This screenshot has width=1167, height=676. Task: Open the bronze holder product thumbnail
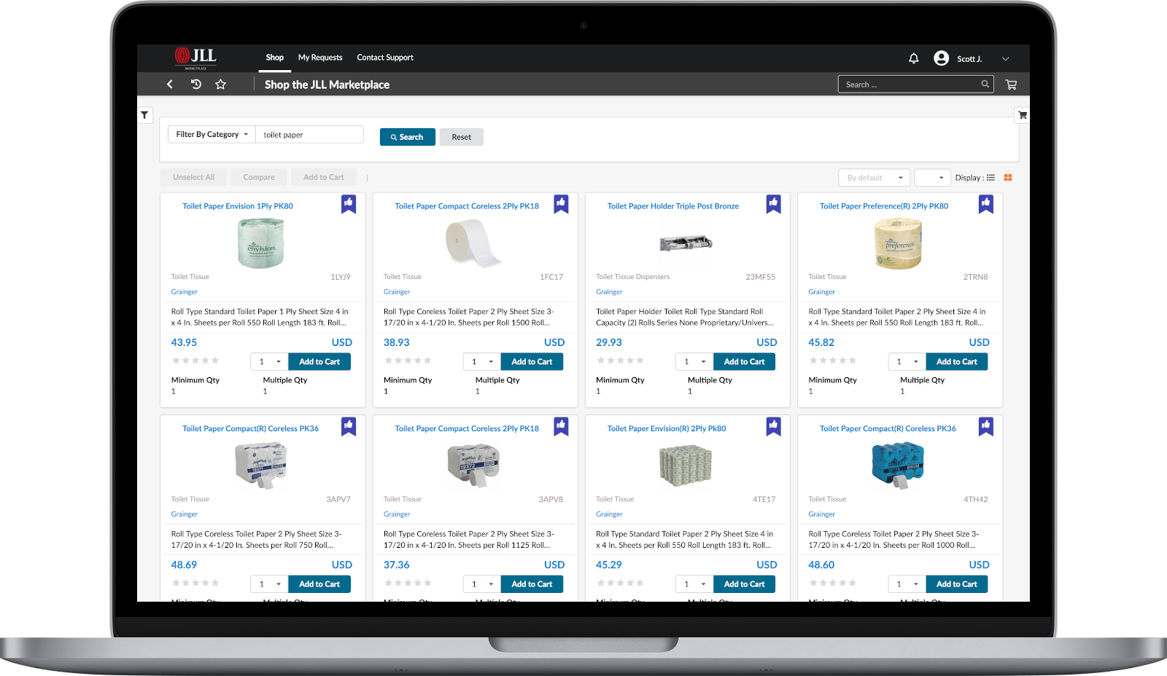tap(686, 243)
